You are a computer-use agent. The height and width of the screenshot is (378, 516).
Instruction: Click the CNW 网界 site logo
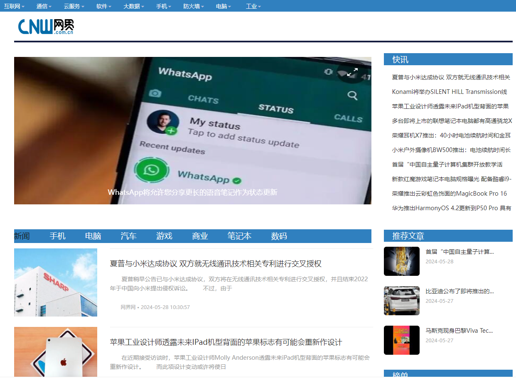[46, 26]
